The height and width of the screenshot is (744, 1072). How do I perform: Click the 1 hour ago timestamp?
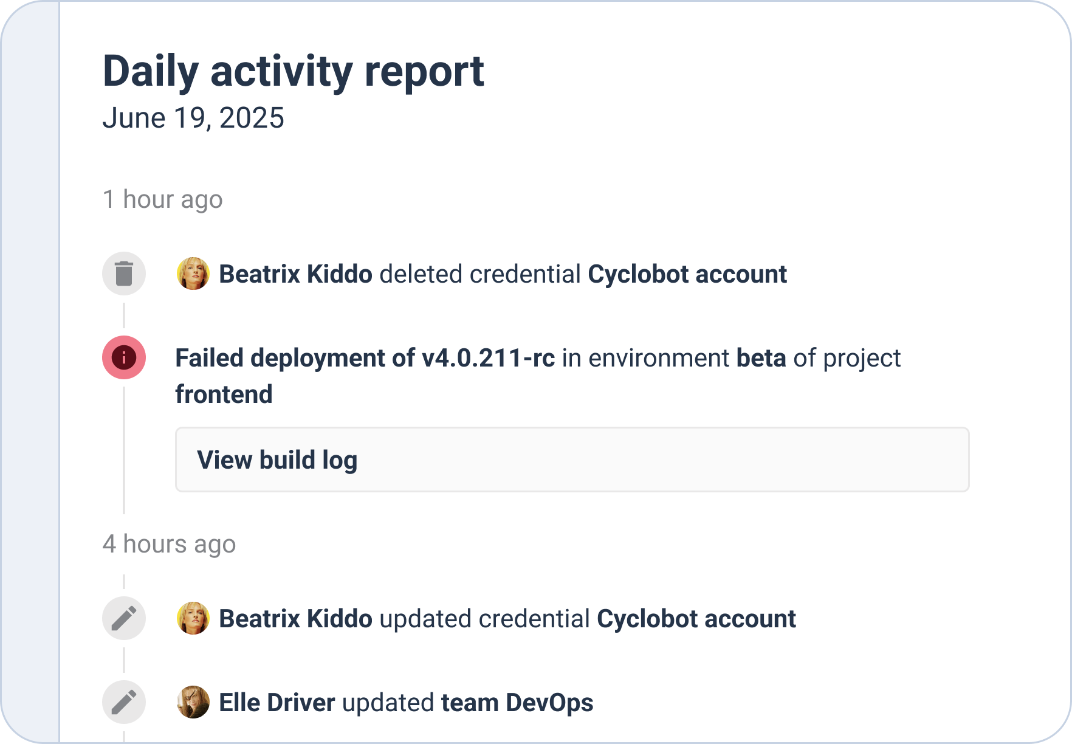pyautogui.click(x=163, y=199)
